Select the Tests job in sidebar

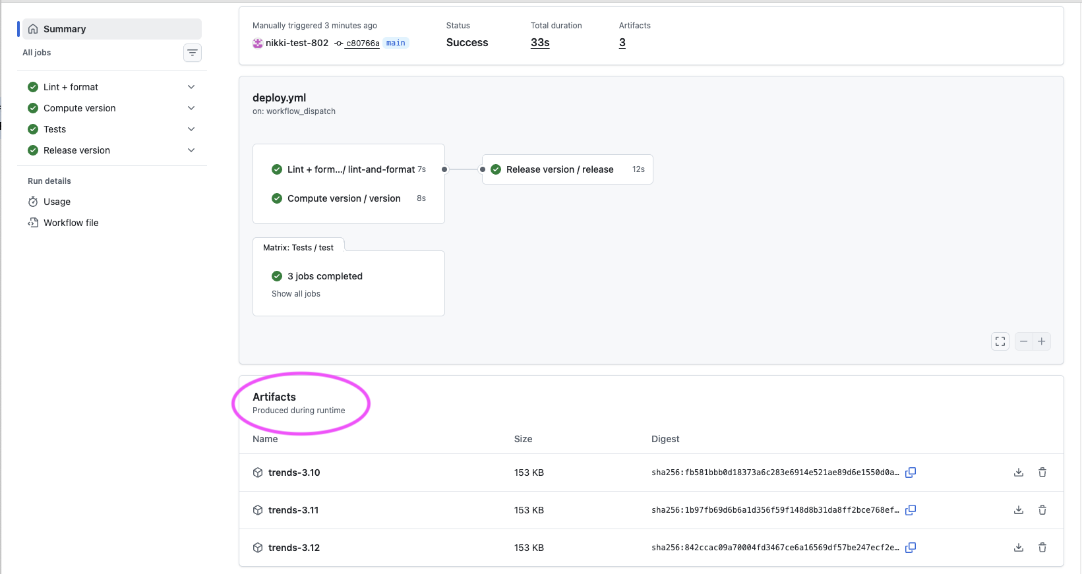coord(55,129)
